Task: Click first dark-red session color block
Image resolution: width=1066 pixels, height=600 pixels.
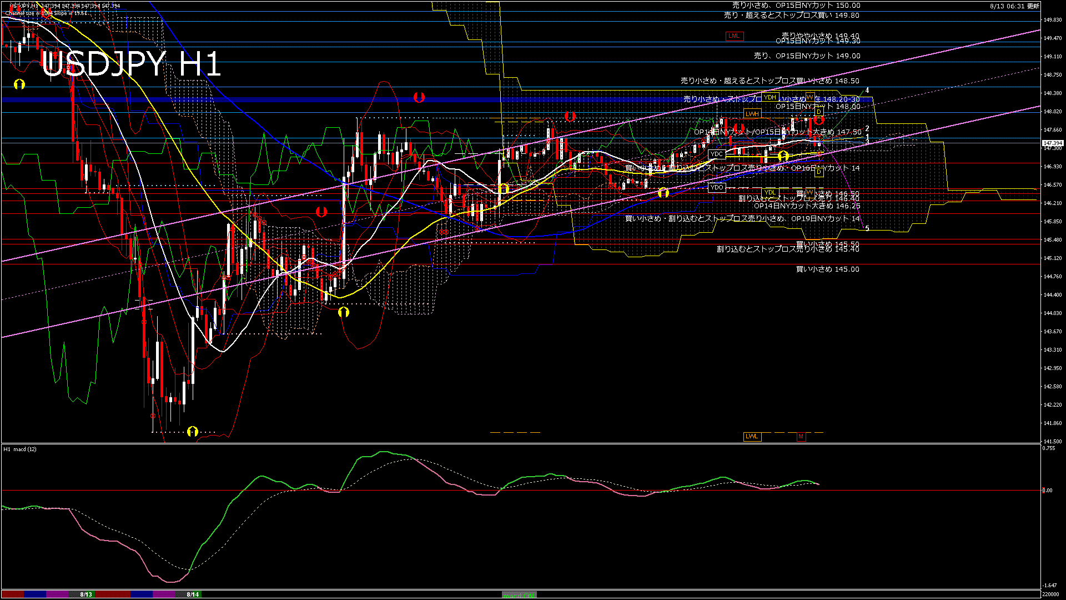Action: point(13,594)
